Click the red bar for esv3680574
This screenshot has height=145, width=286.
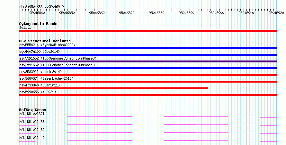148,82
